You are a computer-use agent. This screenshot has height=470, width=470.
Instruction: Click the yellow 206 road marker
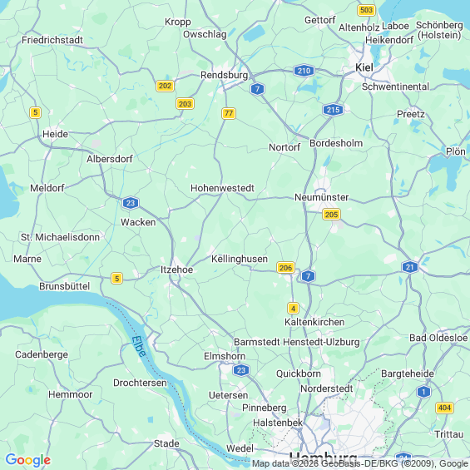point(285,267)
